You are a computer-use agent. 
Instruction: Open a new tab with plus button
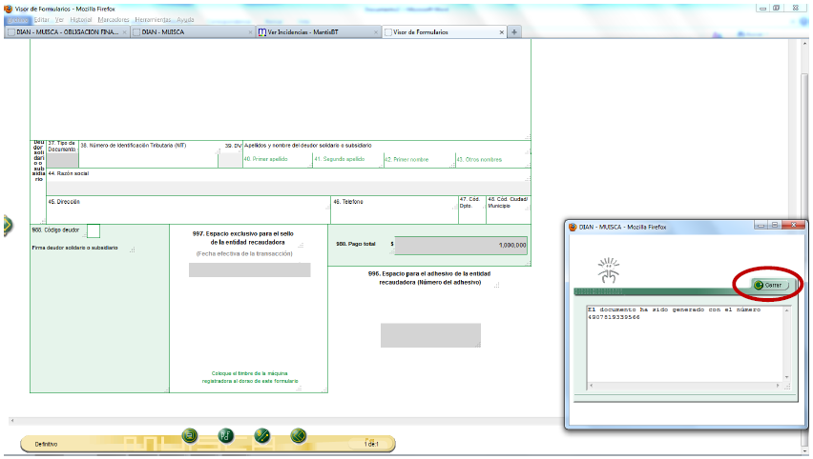click(x=513, y=32)
